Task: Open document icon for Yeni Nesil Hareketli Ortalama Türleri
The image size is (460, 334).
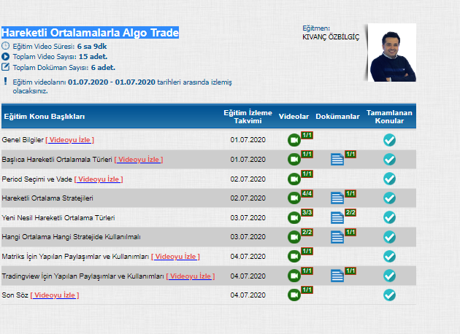Action: tap(337, 218)
